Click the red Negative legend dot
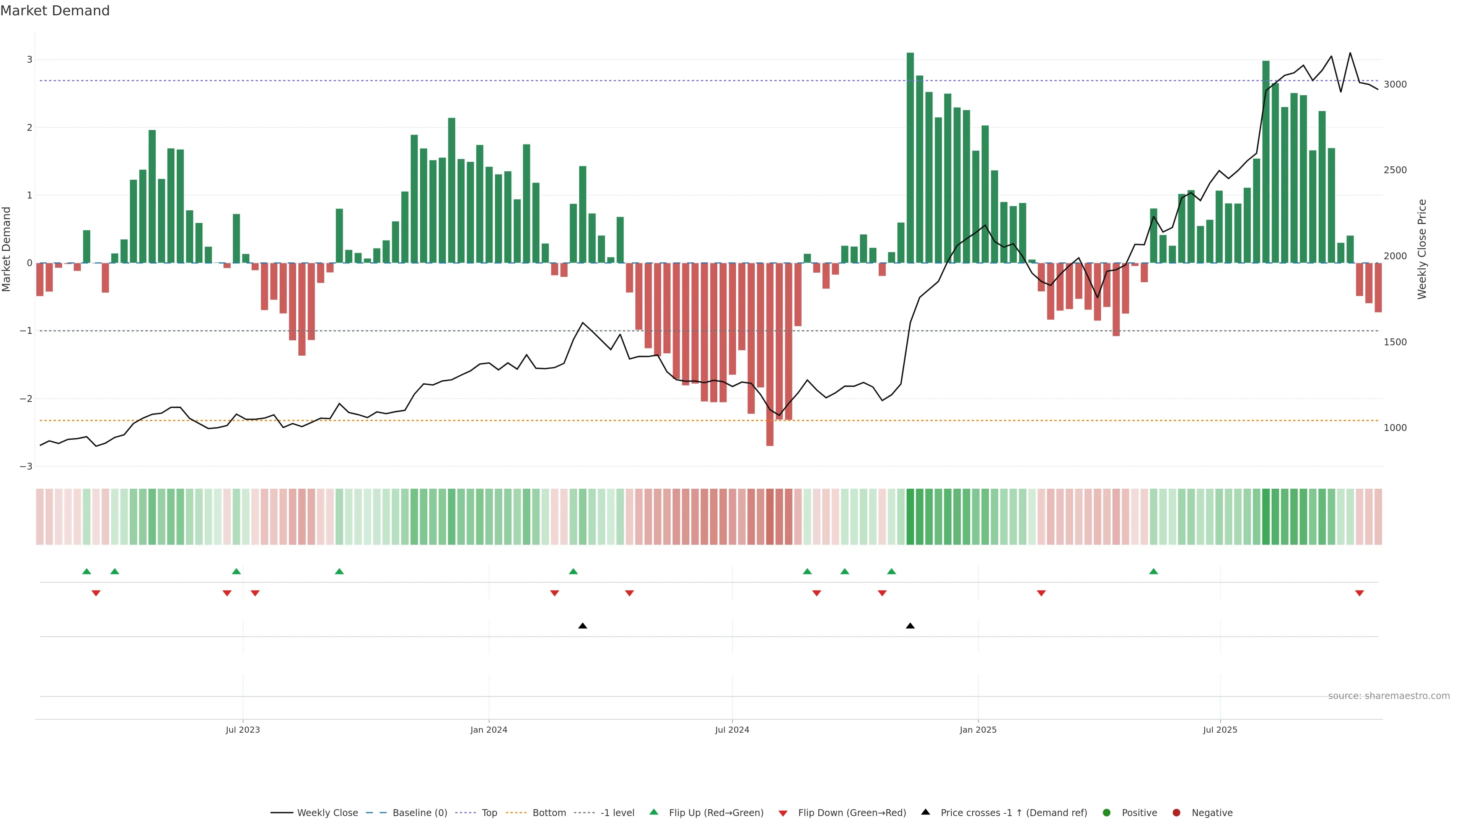1469x826 pixels. [x=1176, y=813]
